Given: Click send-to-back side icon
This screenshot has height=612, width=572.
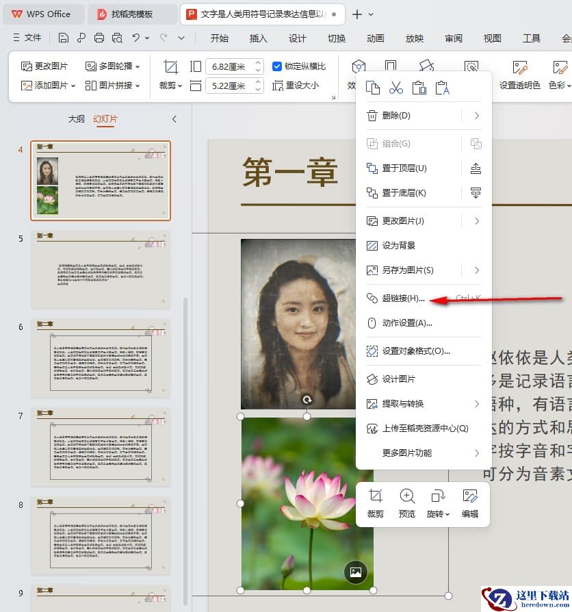Looking at the screenshot, I should [476, 193].
